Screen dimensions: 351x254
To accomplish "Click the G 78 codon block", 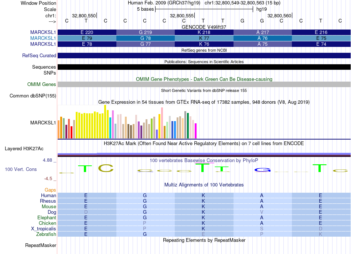I will (x=146, y=38).
